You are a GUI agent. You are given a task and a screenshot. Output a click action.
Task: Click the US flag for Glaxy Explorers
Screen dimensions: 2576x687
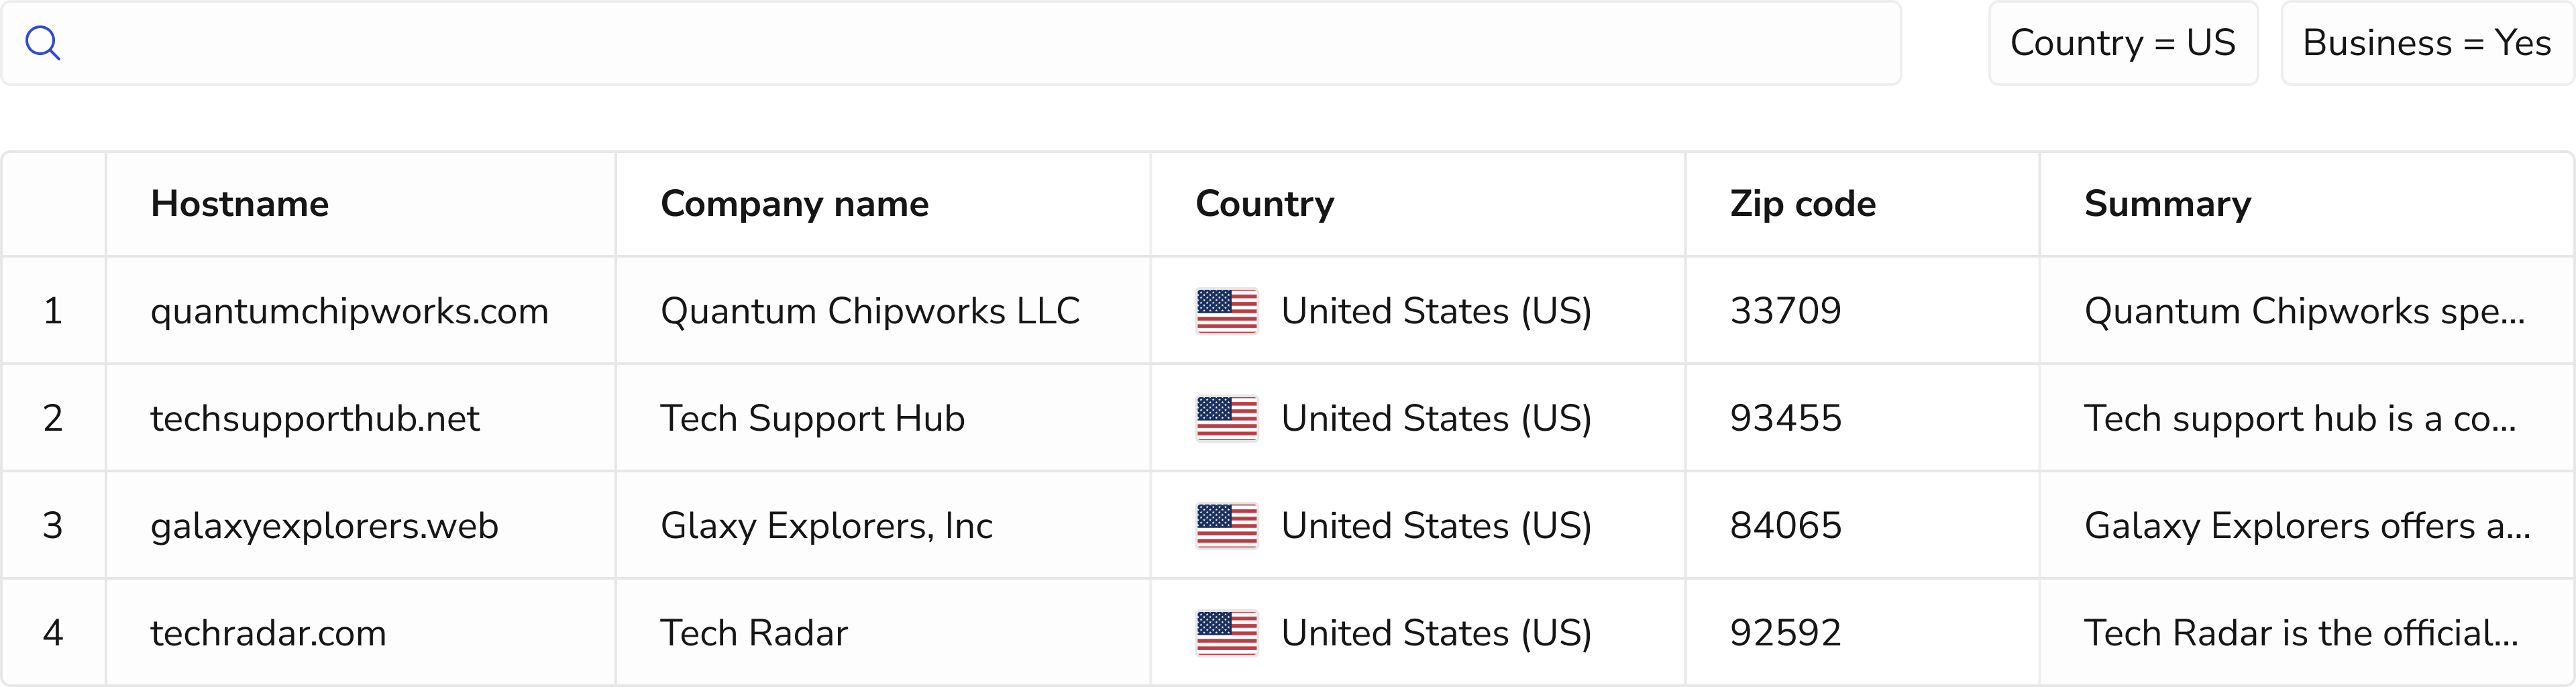point(1226,526)
